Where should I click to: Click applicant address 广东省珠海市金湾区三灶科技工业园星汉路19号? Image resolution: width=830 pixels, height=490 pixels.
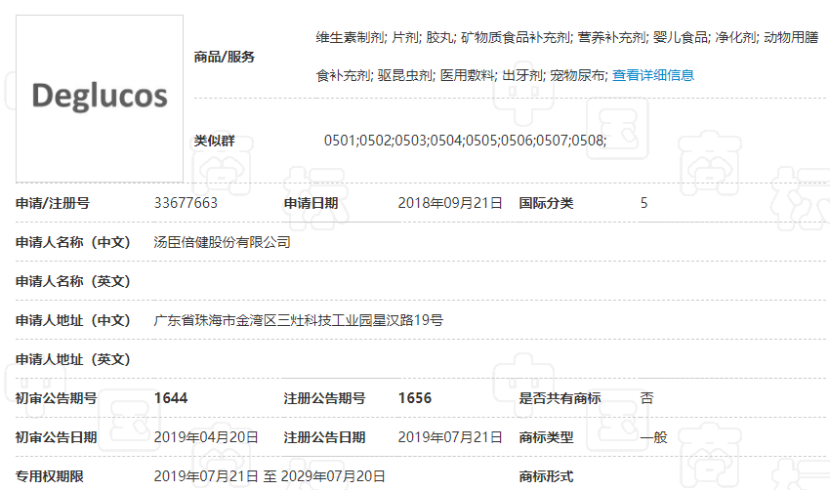point(299,321)
